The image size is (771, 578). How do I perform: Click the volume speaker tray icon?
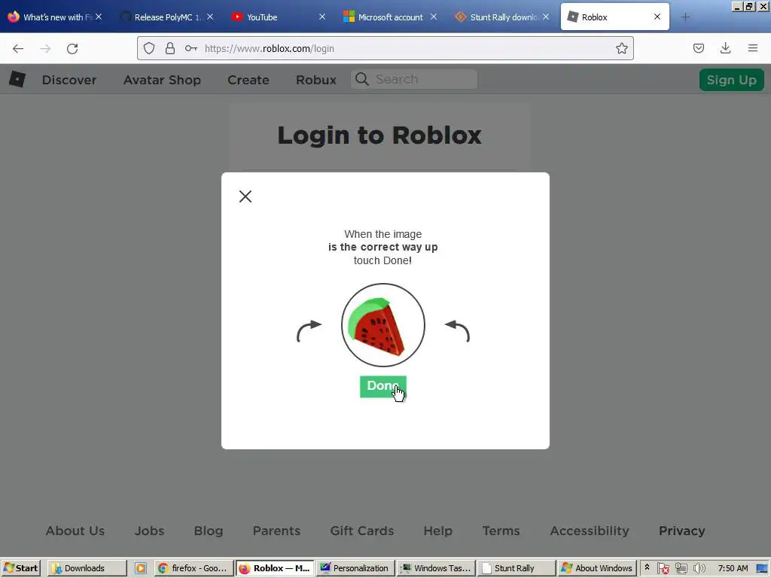click(x=699, y=569)
